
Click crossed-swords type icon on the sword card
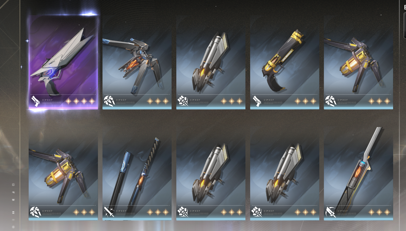tap(109, 212)
